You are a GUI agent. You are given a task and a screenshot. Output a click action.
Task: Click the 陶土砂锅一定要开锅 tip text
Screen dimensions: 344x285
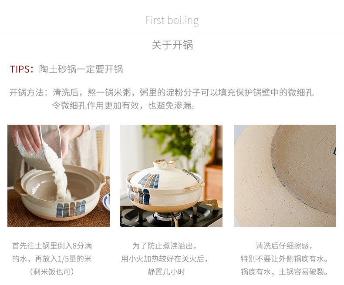(81, 69)
